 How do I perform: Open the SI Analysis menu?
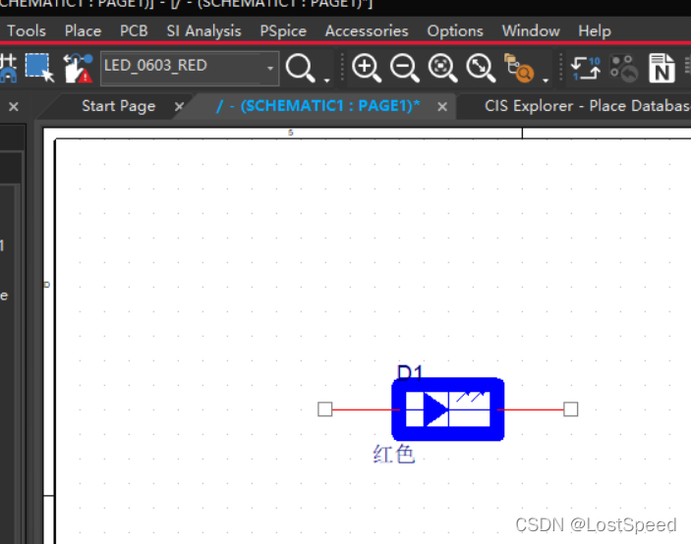(203, 30)
